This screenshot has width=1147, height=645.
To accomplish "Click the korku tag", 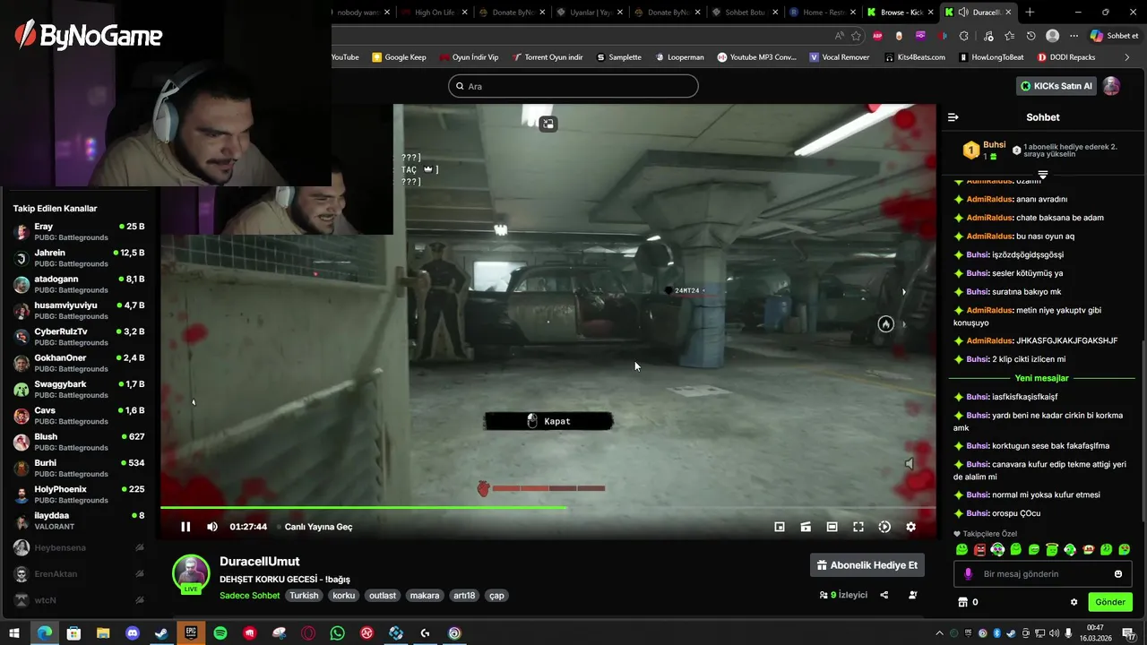I will (344, 595).
